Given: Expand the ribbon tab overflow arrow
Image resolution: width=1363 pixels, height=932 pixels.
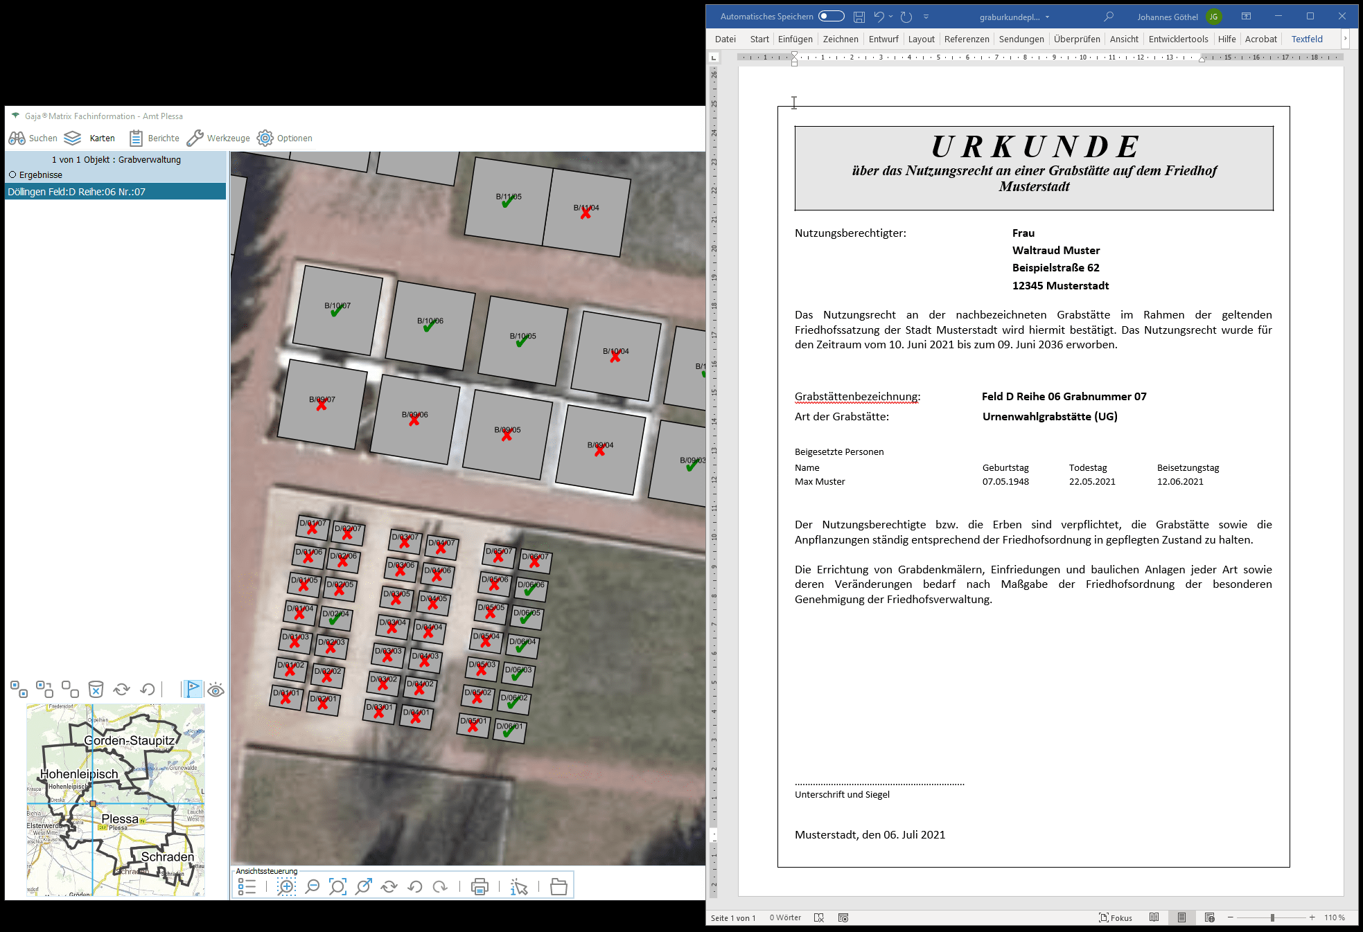Looking at the screenshot, I should coord(1345,39).
